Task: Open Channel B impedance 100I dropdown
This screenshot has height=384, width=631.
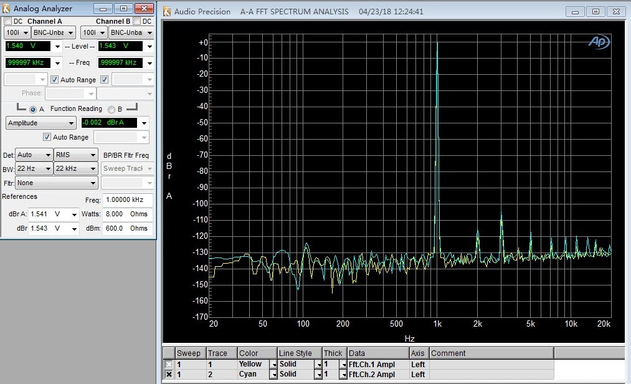Action: [94, 32]
